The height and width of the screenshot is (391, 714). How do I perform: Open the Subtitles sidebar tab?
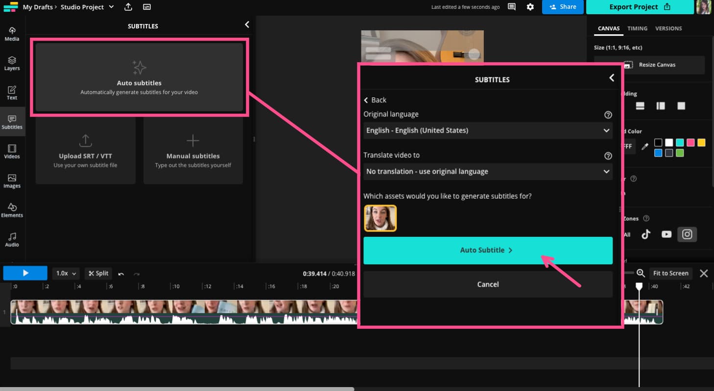pos(12,122)
